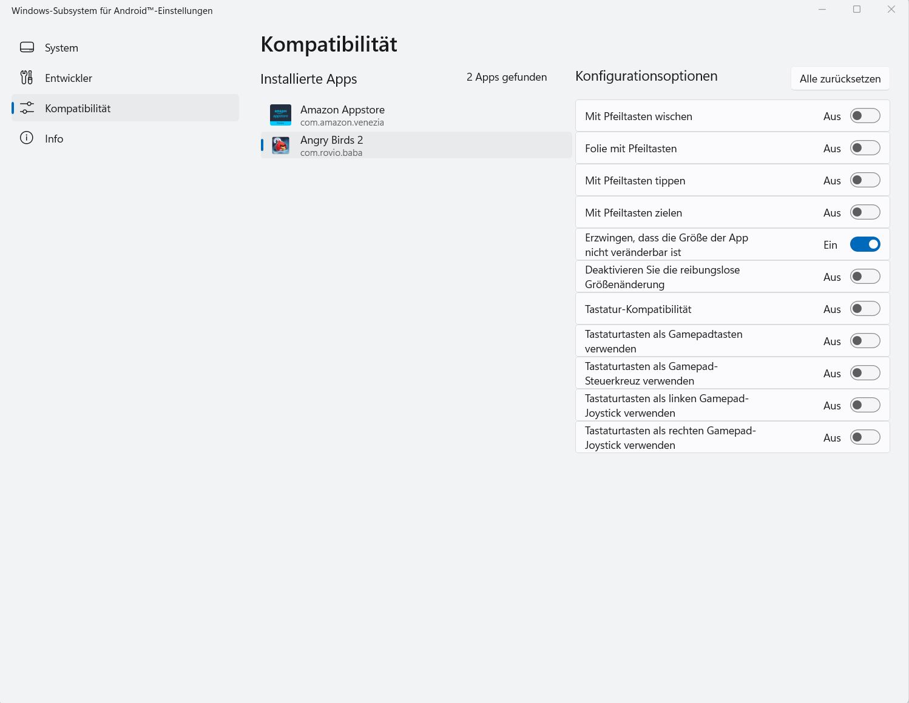Turn off 'Erzwingen, dass die Größe' toggle
Image resolution: width=909 pixels, height=703 pixels.
pos(865,244)
